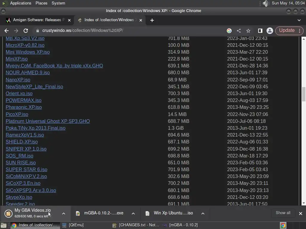Open the volume control icon

265,3
